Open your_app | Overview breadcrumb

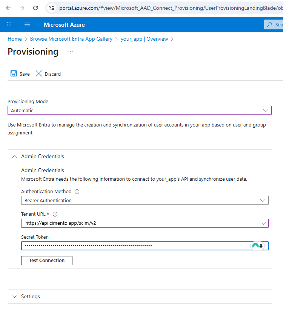pyautogui.click(x=144, y=39)
